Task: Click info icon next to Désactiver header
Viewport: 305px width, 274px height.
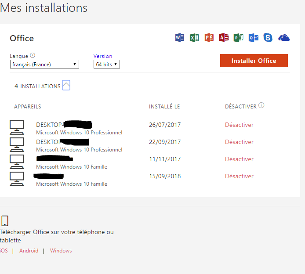Action: click(x=261, y=105)
